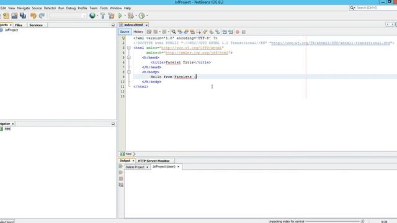Select JsfProject node in Projects tree
The height and width of the screenshot is (223, 397).
(x=11, y=30)
